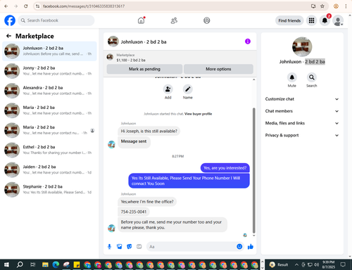Click the Name pencil icon
This screenshot has width=352, height=270.
coord(188,89)
